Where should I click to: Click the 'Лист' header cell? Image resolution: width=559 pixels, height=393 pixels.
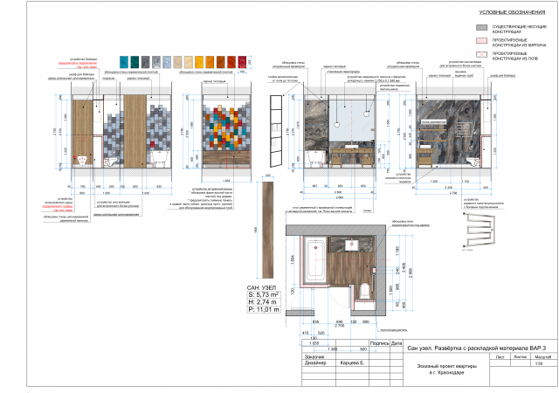pos(500,356)
